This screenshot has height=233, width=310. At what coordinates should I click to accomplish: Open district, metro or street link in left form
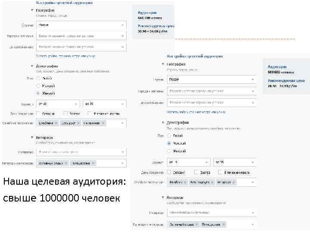[65, 56]
